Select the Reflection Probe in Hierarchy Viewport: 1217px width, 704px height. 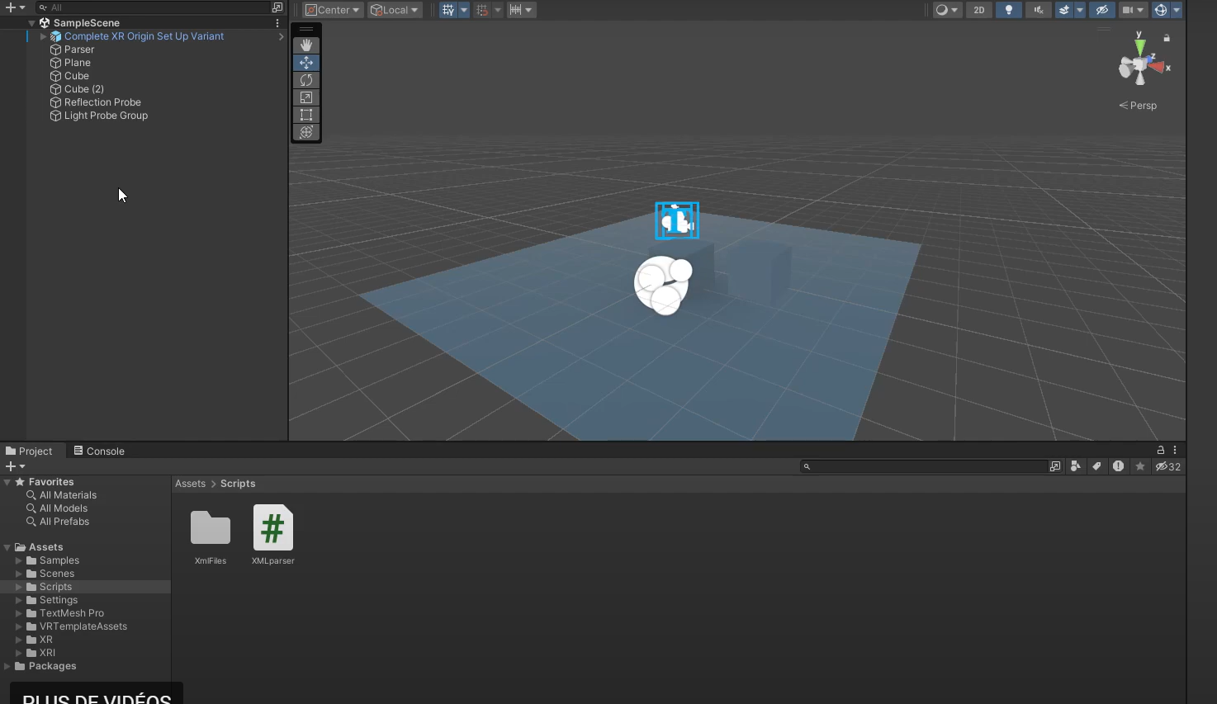(x=102, y=102)
